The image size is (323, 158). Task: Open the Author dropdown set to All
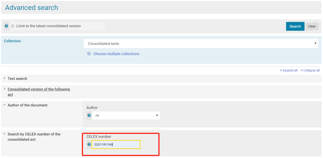point(126,115)
